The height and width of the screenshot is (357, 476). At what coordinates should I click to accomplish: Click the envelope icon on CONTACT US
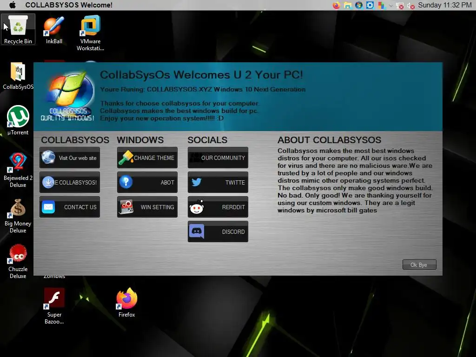(48, 207)
